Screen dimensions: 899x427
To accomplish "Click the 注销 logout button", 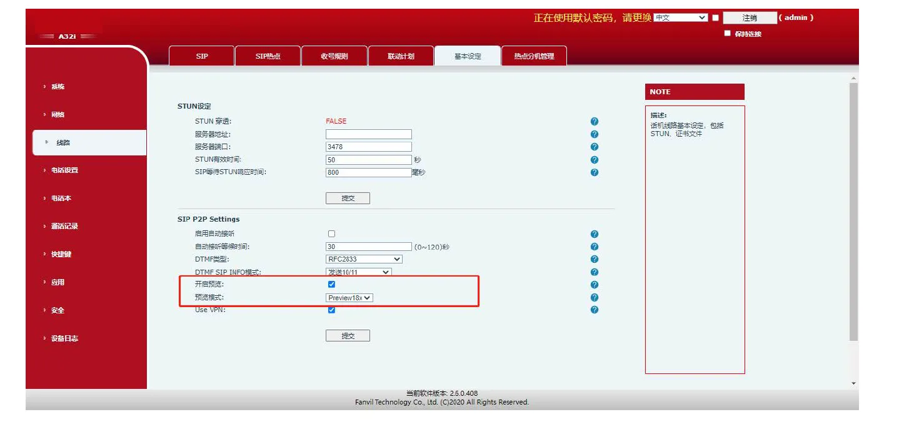I will pyautogui.click(x=750, y=17).
